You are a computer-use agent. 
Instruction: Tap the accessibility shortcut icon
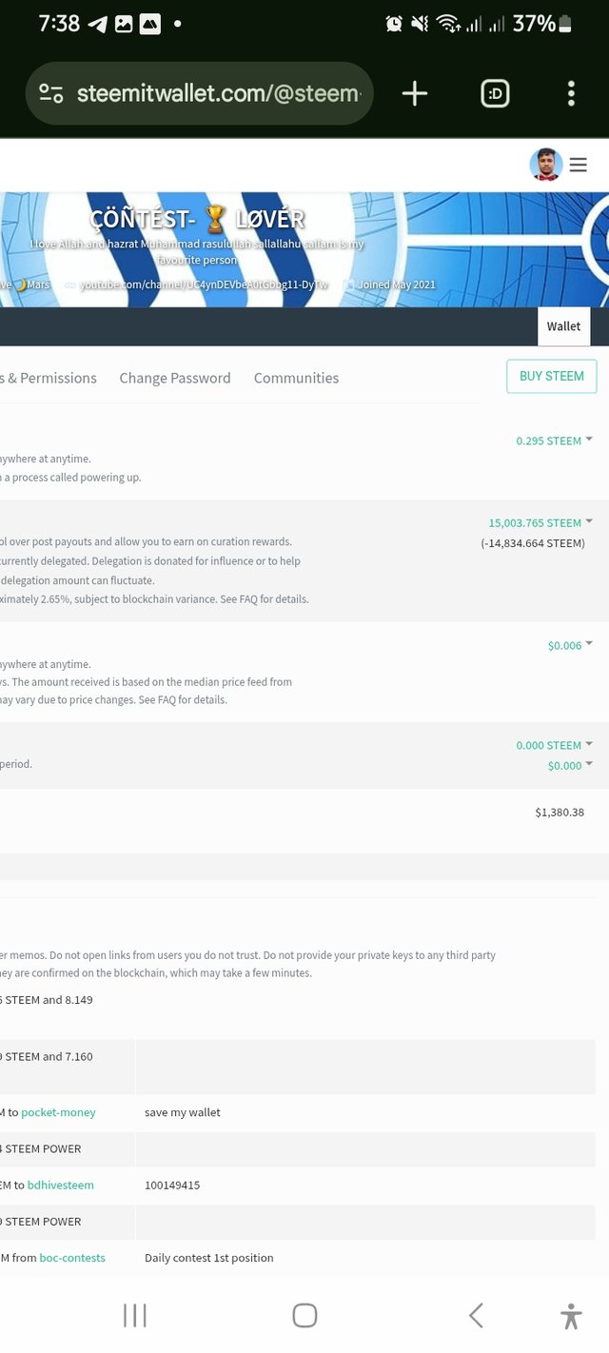(x=571, y=1315)
